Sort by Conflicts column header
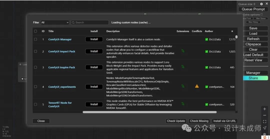 click(x=197, y=31)
